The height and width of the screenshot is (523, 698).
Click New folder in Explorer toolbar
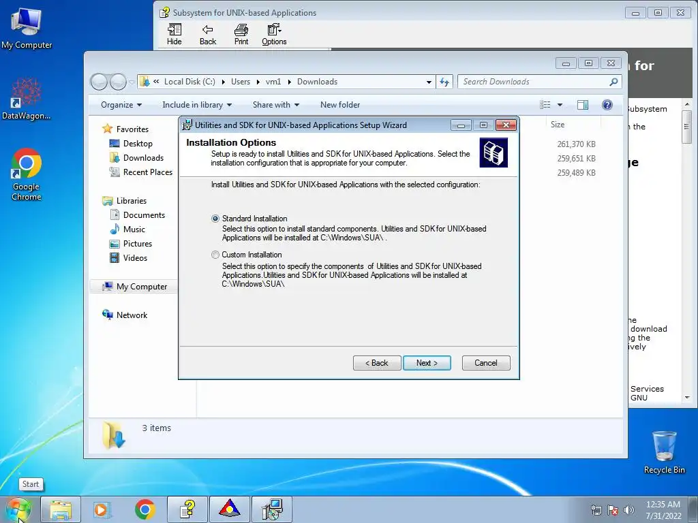[340, 105]
